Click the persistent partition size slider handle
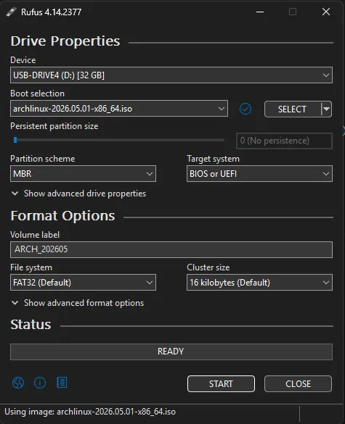This screenshot has width=345, height=424. coord(15,140)
